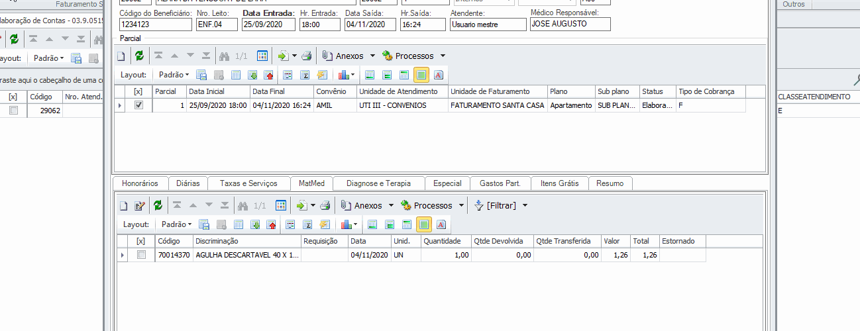Open calendar grid icon in Parcial toolbar
860x331 pixels.
point(262,56)
